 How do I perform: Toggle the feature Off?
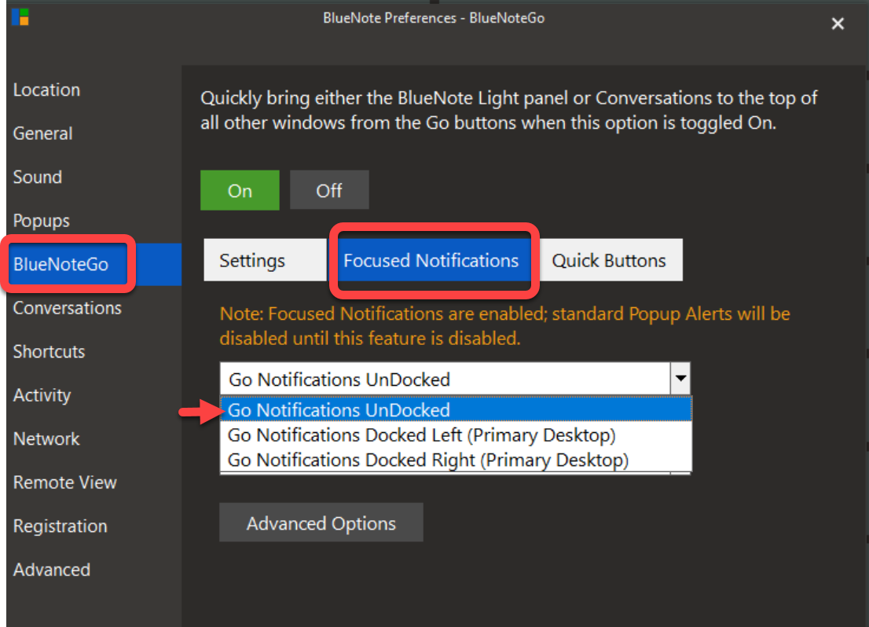[x=329, y=190]
